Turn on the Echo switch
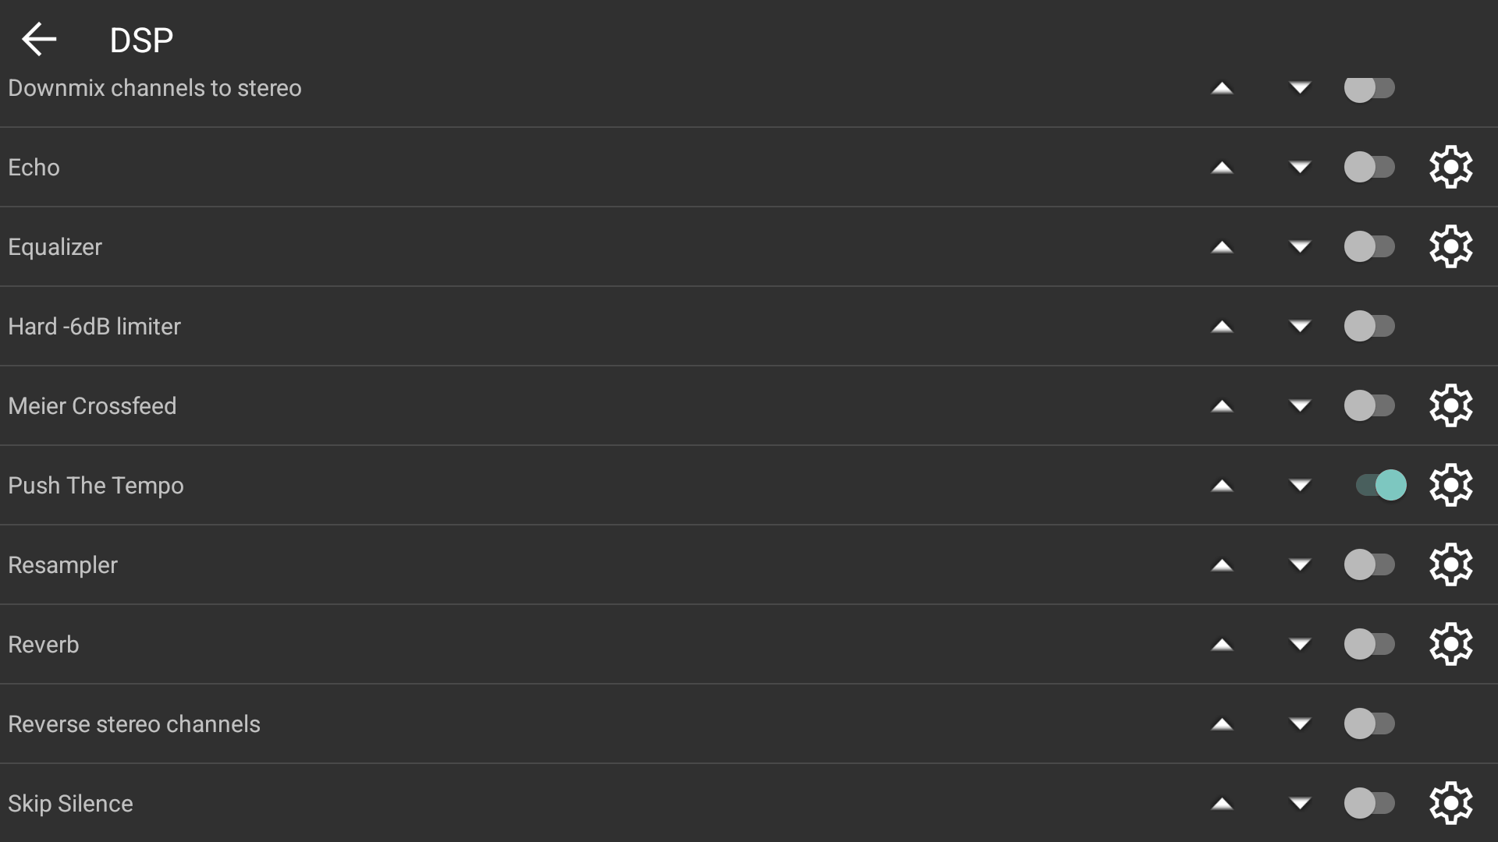This screenshot has height=842, width=1498. (x=1368, y=167)
